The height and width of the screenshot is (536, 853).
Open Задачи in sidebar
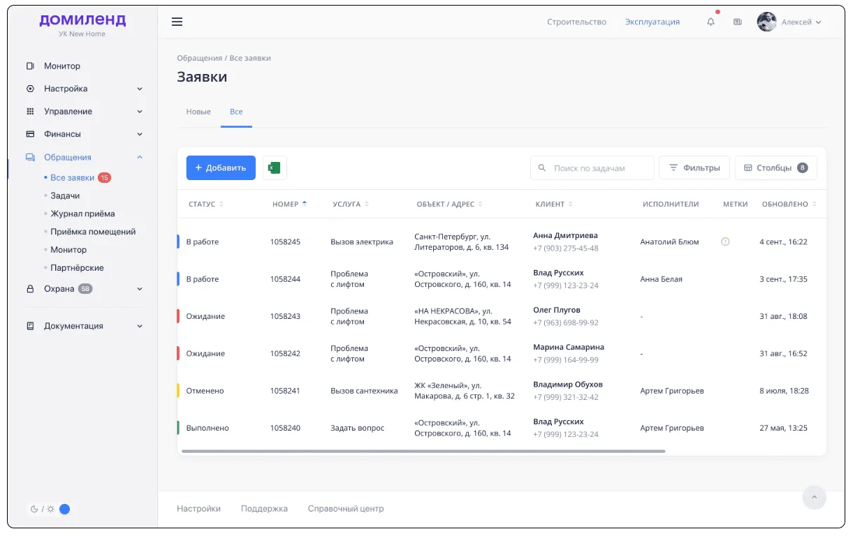[65, 196]
